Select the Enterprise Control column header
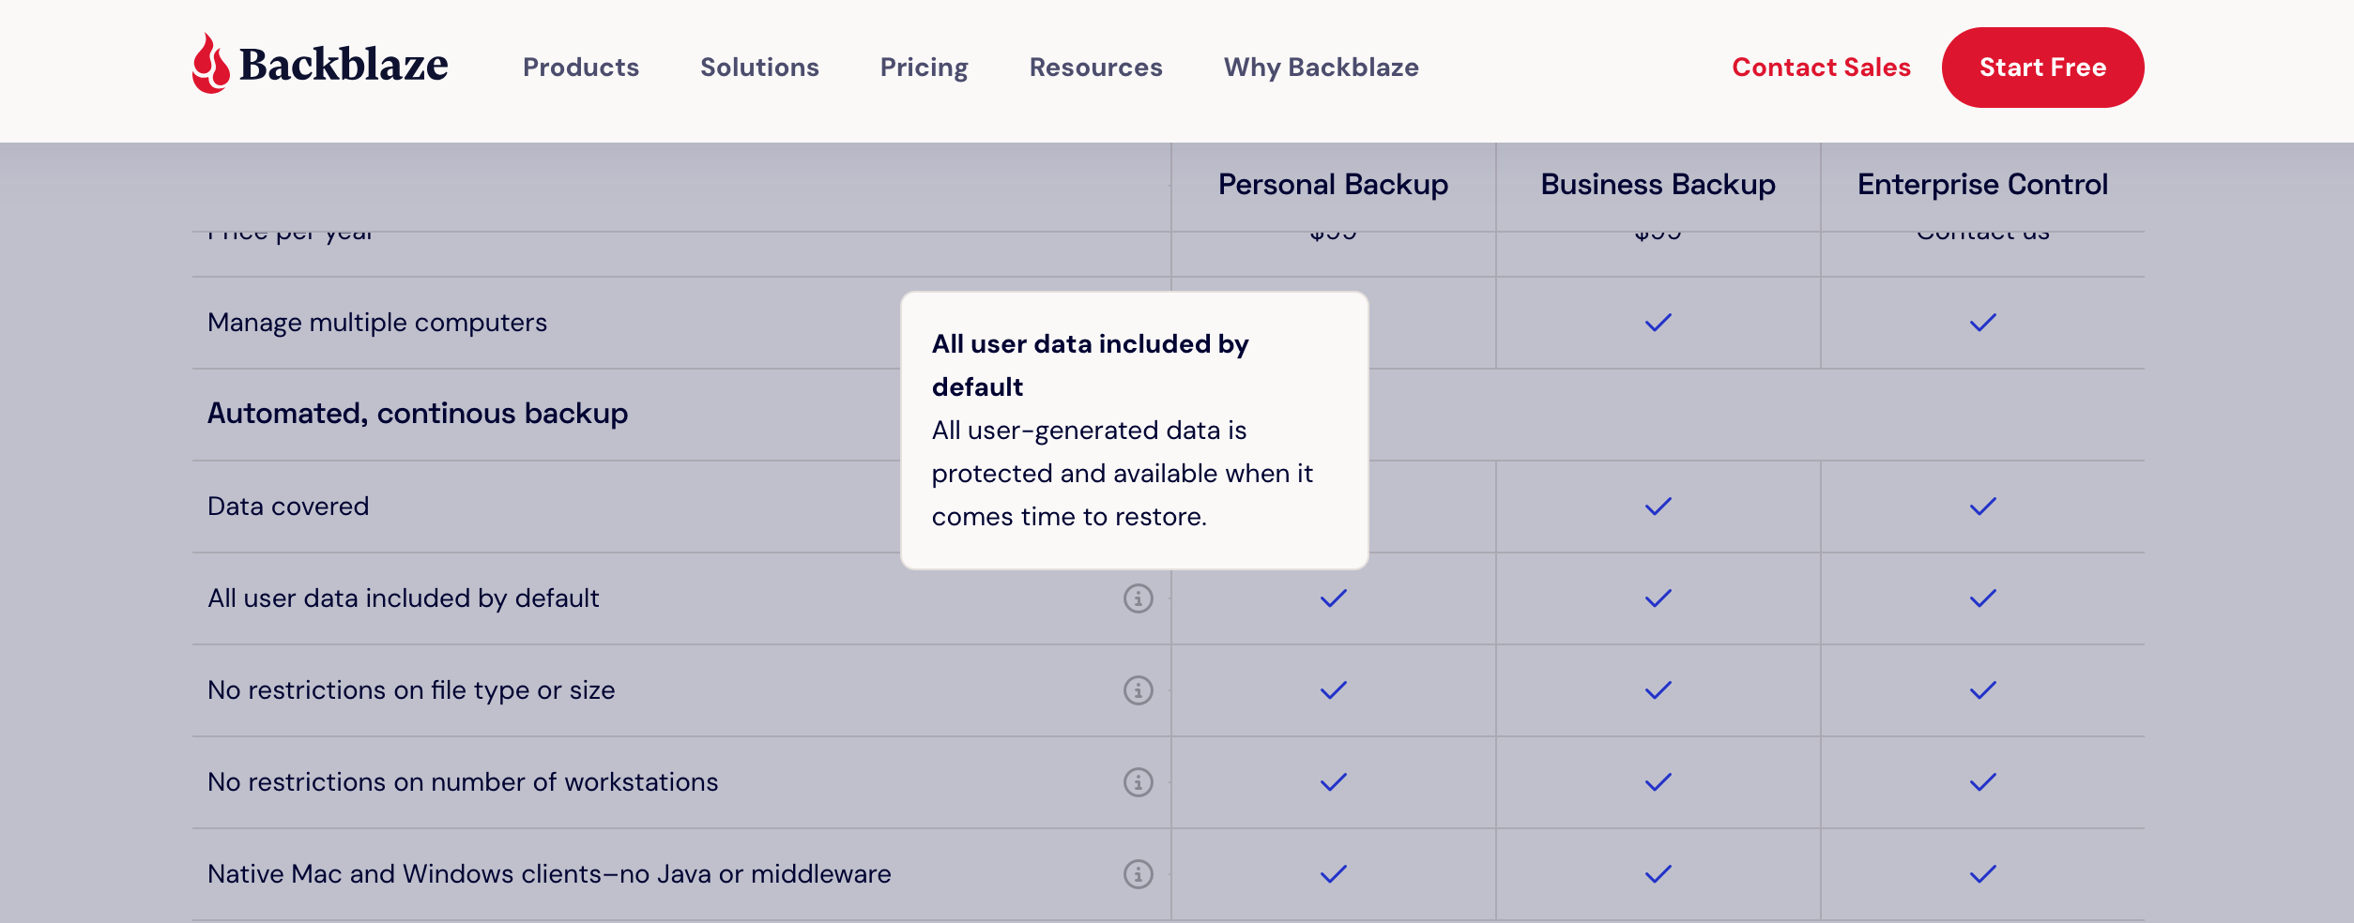The image size is (2354, 923). tap(1982, 185)
